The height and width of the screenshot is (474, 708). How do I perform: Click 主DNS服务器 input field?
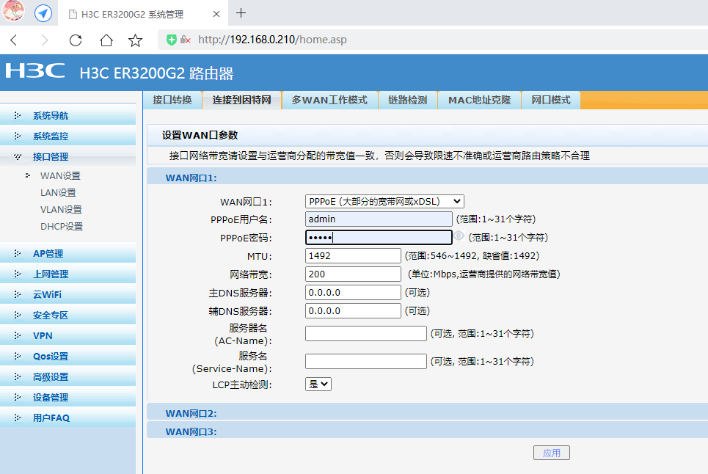coord(353,293)
